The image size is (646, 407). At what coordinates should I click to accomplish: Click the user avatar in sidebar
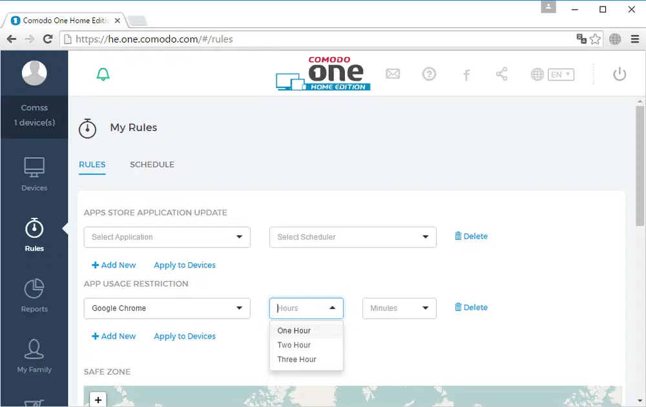[34, 73]
